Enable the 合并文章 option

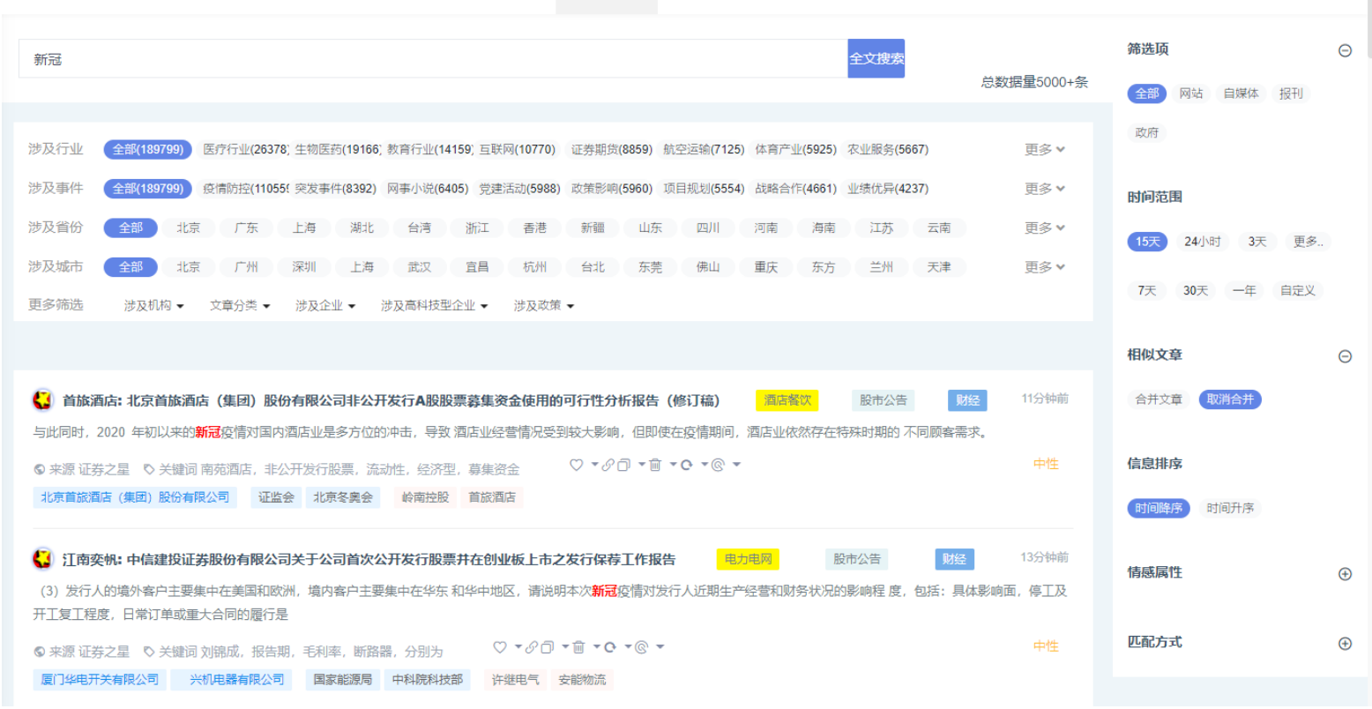pyautogui.click(x=1158, y=399)
